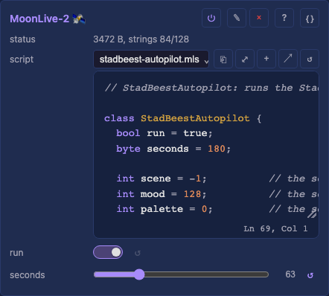Click the reload icon beside script
The height and width of the screenshot is (296, 329).
310,59
